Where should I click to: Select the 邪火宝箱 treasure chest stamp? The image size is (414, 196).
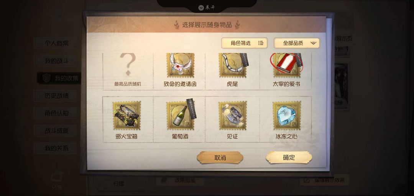(127, 115)
